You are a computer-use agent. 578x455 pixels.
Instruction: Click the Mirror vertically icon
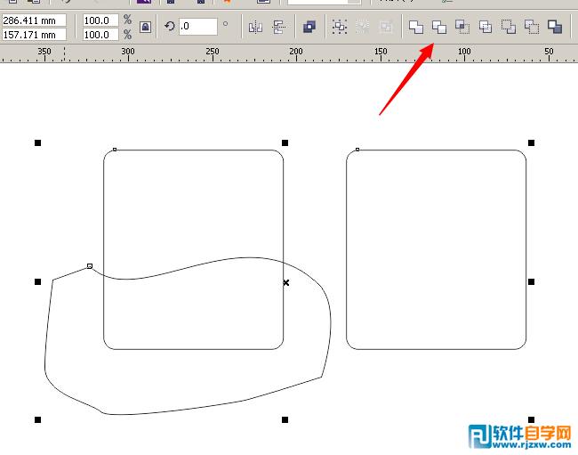click(278, 27)
